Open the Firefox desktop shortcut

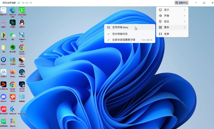click(13, 72)
